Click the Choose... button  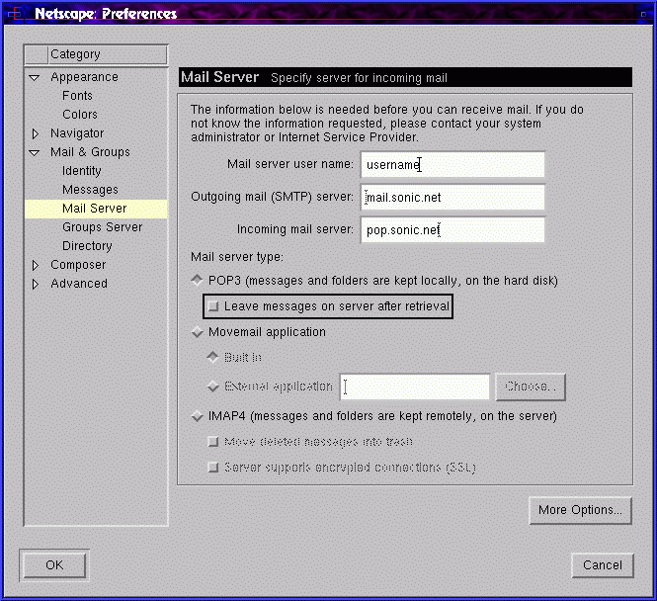[x=531, y=386]
